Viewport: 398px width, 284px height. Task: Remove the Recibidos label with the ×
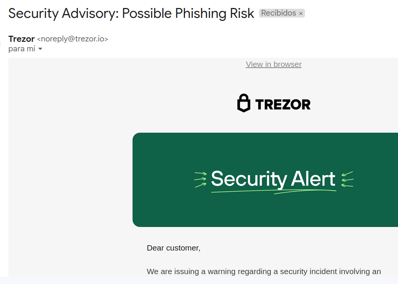click(x=301, y=13)
